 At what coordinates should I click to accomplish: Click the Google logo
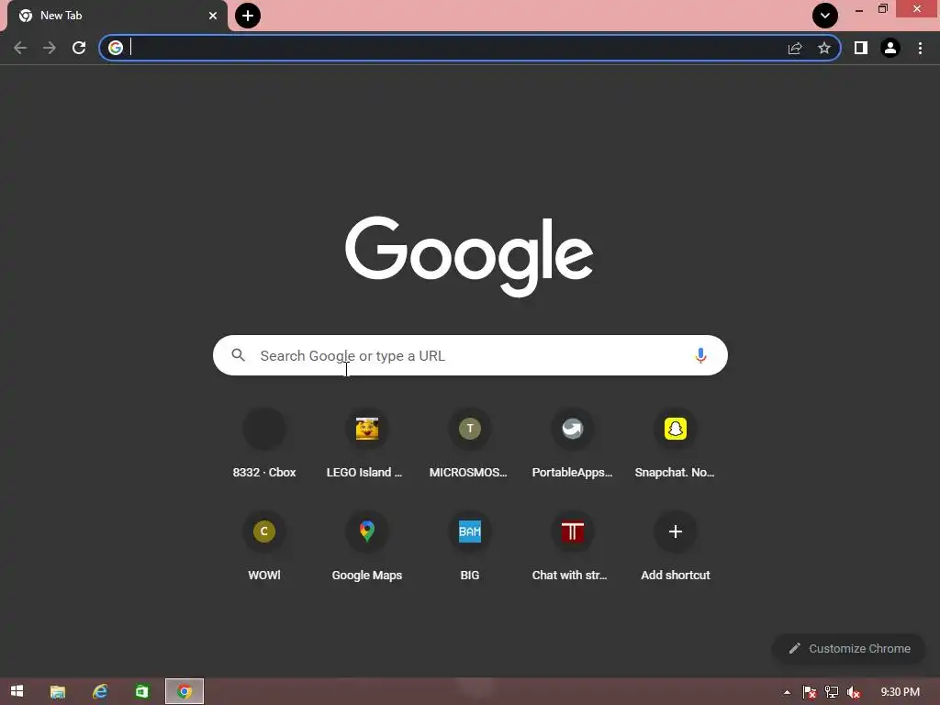469,256
